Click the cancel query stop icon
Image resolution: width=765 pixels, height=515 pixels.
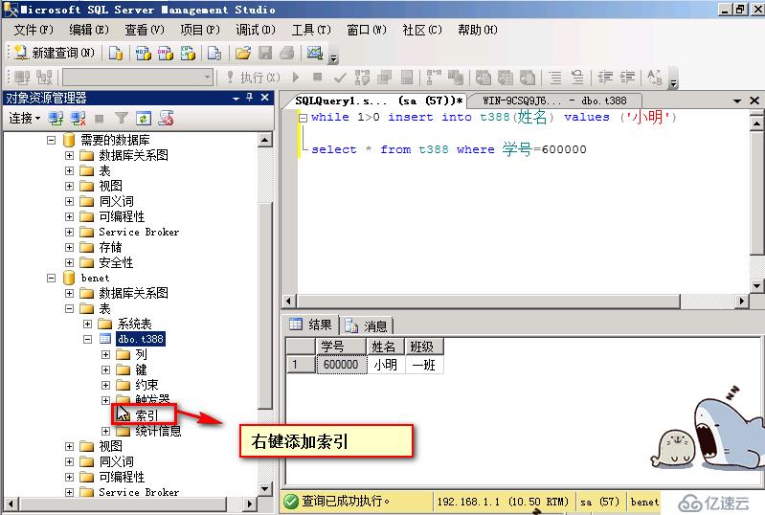click(x=317, y=77)
